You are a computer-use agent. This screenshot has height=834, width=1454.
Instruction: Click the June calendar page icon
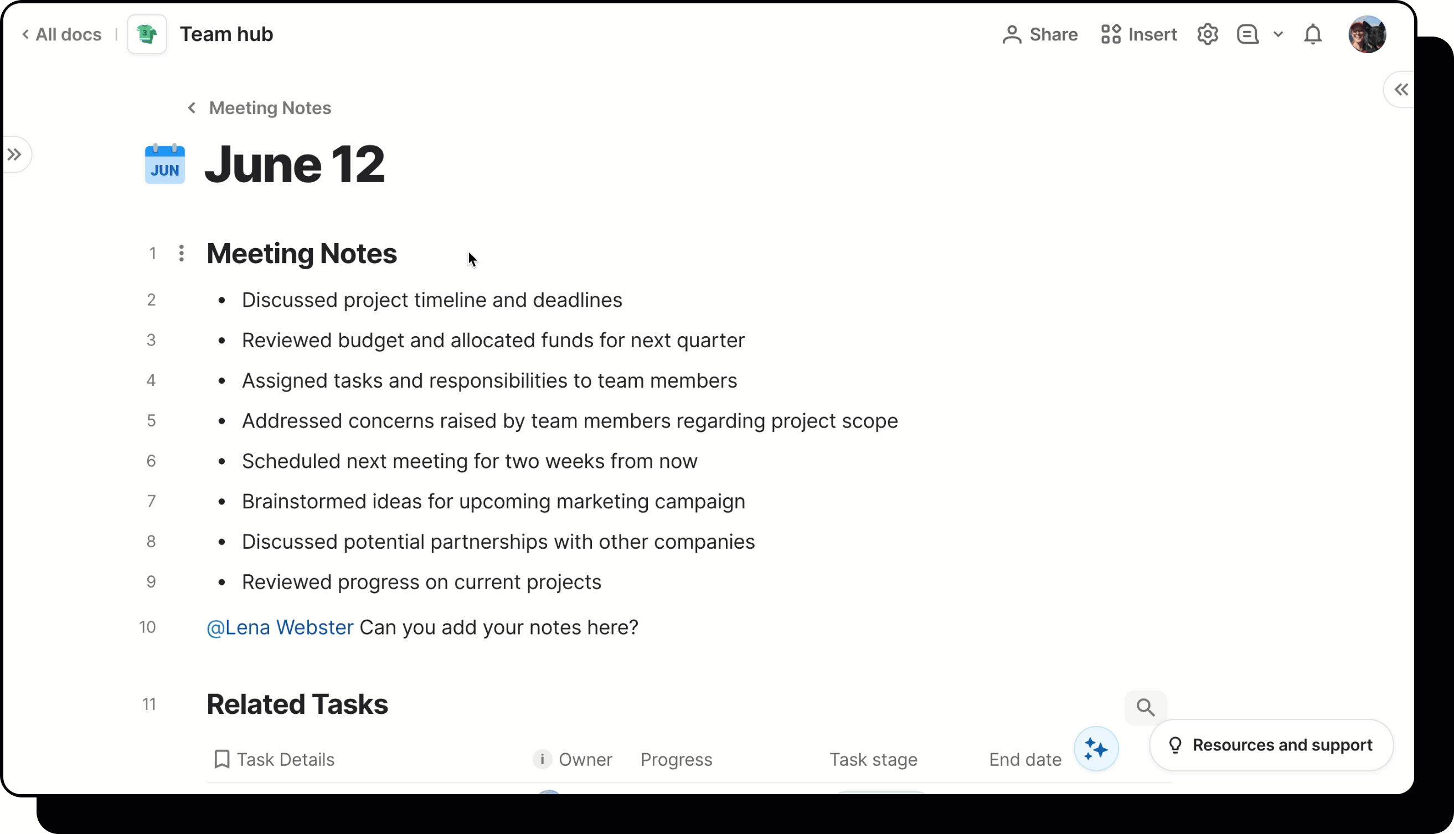click(165, 164)
